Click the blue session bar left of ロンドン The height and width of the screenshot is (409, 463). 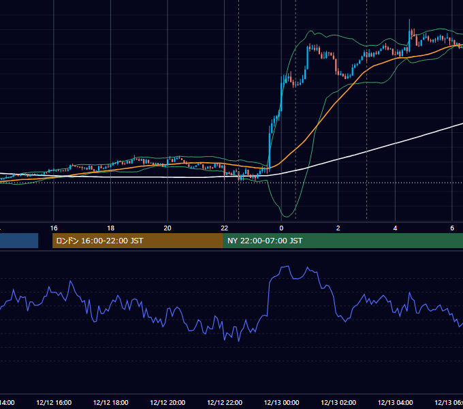coord(19,241)
